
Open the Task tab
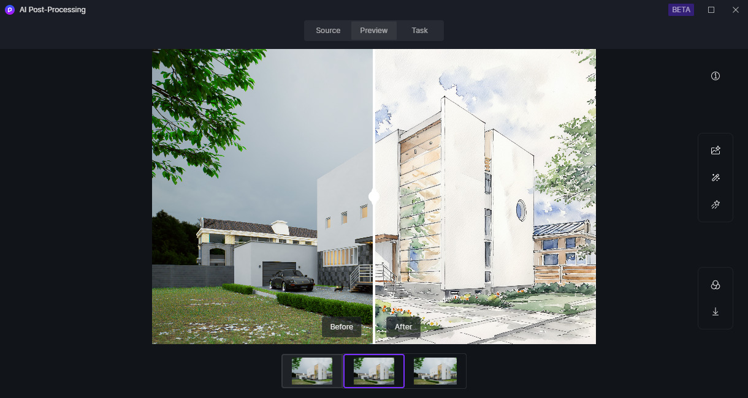[x=420, y=31]
